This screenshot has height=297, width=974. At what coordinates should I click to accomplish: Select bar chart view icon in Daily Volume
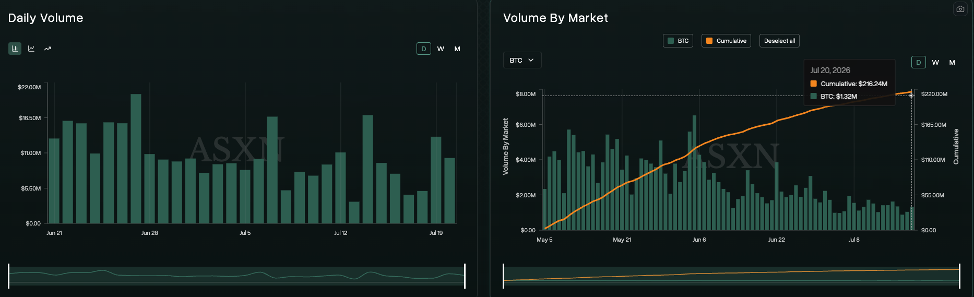coord(15,49)
